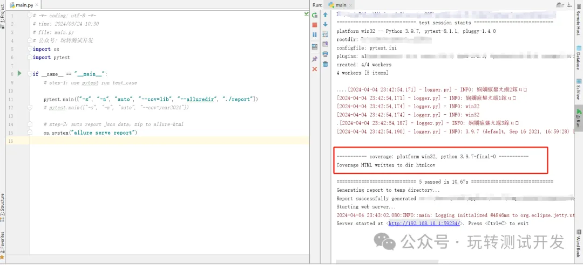Viewport: 583px width, 265px height.
Task: Open the http://192.168.16.1:59234/ link
Action: click(425, 224)
